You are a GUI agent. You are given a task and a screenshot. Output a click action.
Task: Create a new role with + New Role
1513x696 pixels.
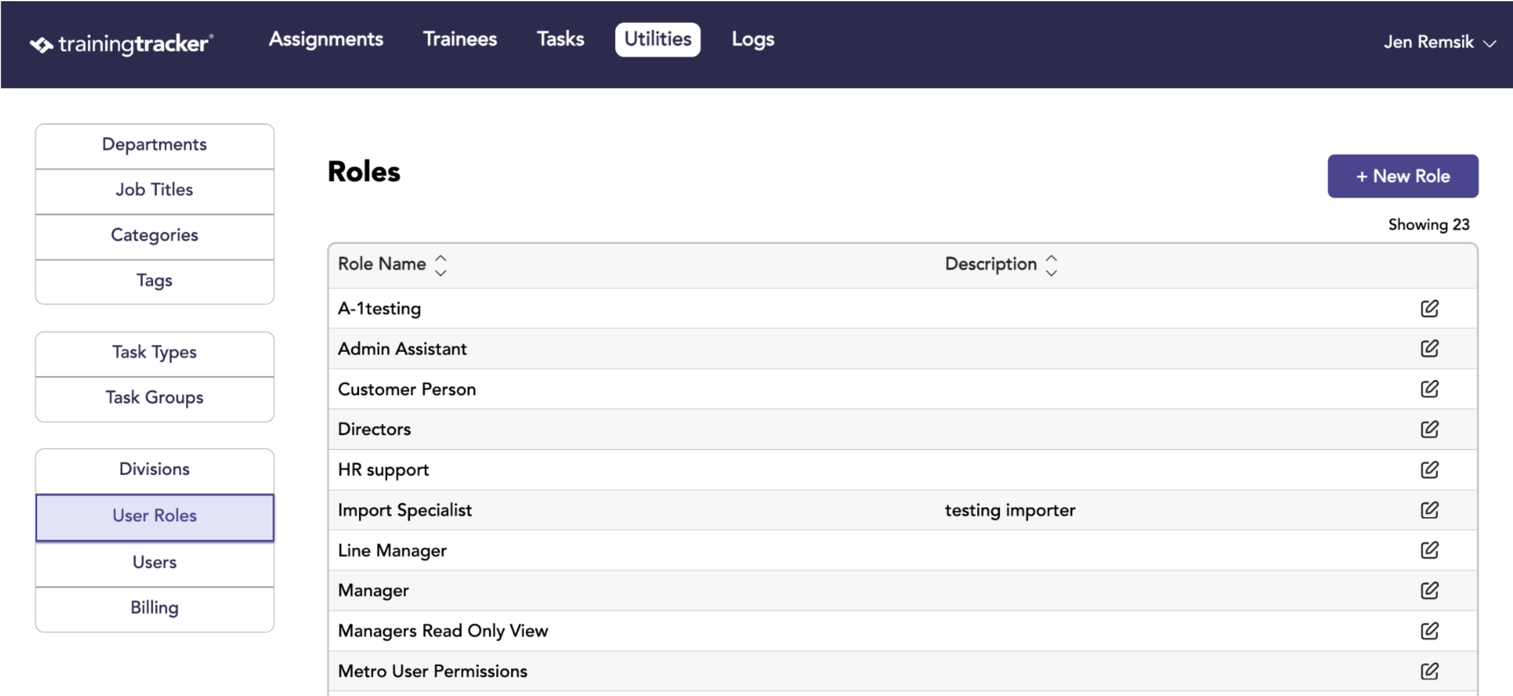(1402, 176)
